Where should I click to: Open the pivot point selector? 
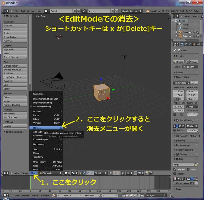[x=74, y=173]
